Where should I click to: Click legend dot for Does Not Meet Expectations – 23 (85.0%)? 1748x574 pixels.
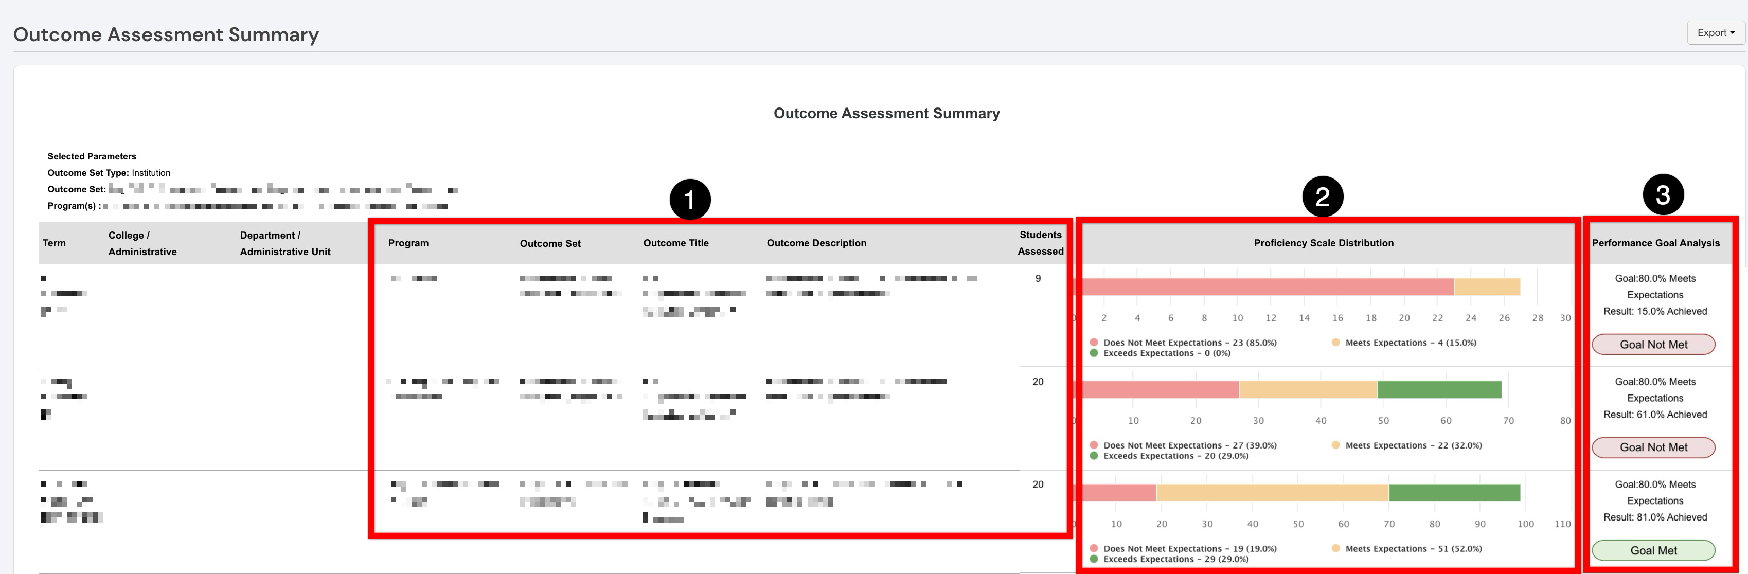coord(1094,343)
